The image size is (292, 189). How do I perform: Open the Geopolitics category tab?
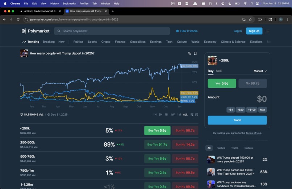click(138, 42)
